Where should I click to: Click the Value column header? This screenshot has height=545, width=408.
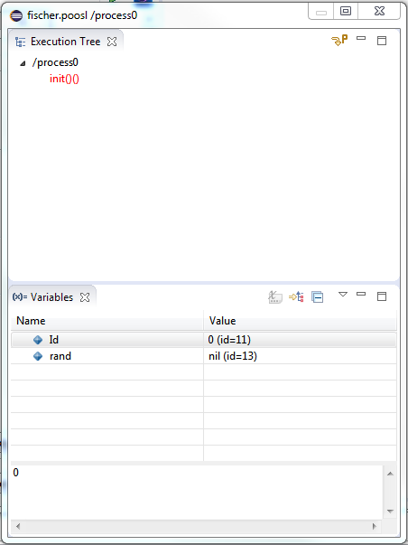click(300, 321)
